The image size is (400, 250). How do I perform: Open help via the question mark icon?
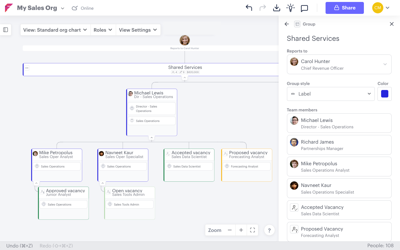tap(269, 230)
